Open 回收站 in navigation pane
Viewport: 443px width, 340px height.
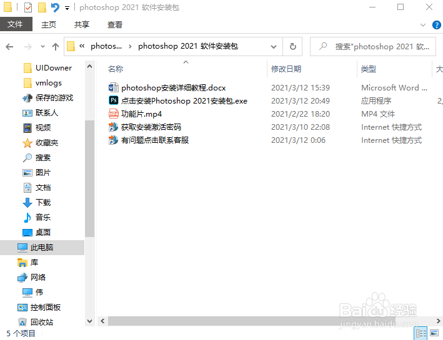pos(41,322)
